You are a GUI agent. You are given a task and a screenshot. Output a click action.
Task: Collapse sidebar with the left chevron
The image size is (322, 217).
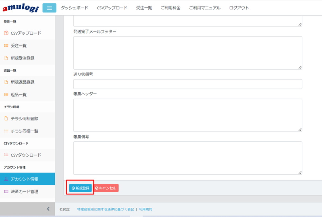click(48, 209)
